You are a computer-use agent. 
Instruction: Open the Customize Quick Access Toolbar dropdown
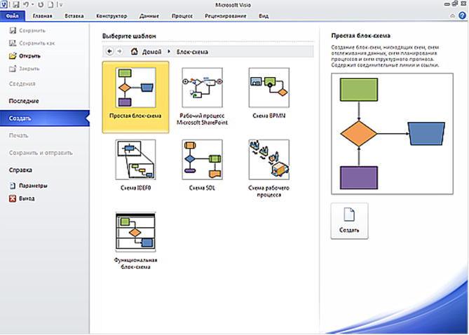coord(61,5)
